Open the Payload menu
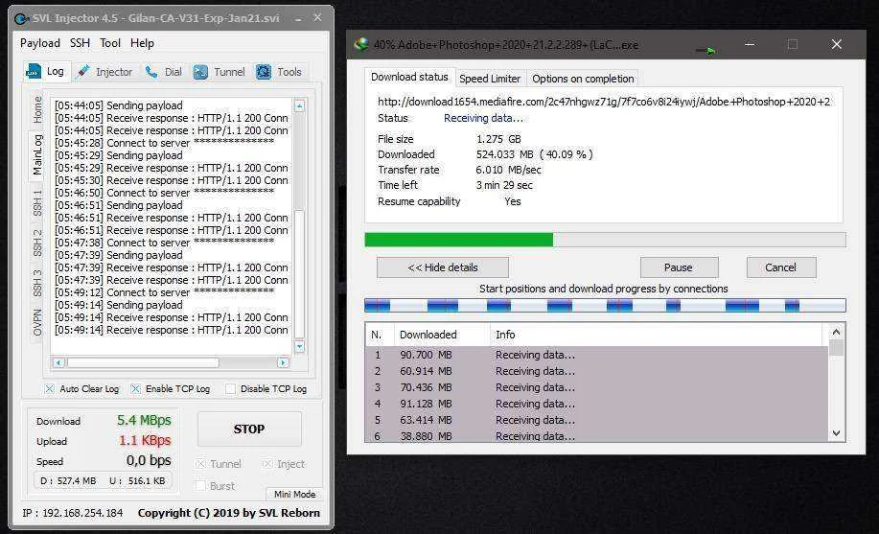 (40, 43)
